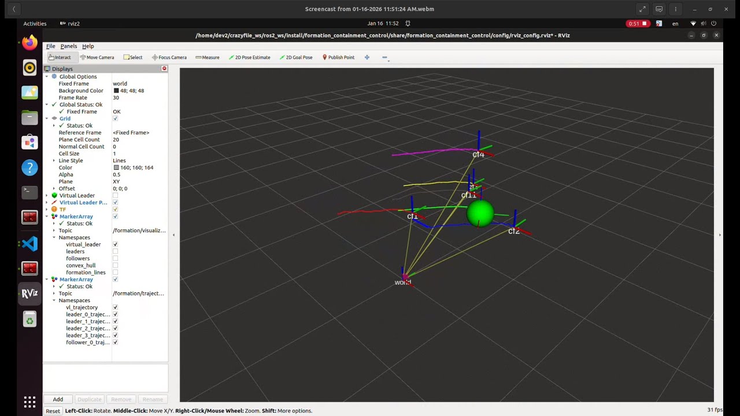
Task: Launch Visual Studio Code from the dock
Action: [29, 243]
